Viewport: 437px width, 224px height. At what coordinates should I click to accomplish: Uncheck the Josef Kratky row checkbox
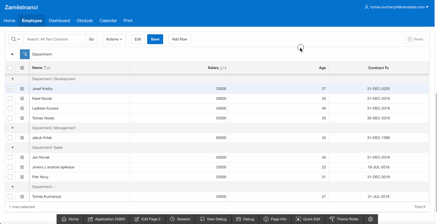point(10,89)
